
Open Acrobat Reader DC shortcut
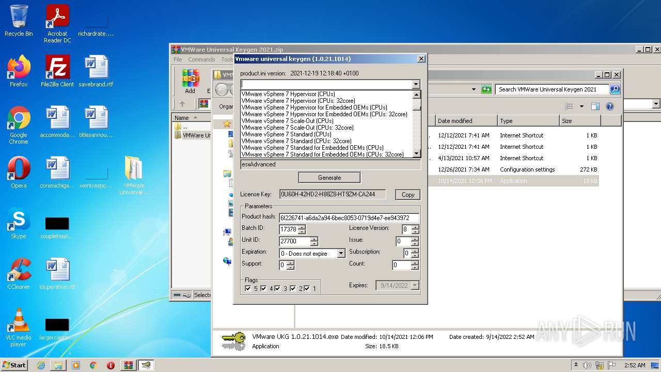coord(57,24)
